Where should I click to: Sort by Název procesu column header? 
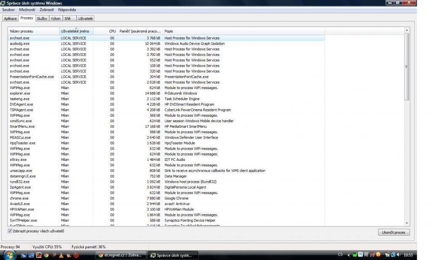pyautogui.click(x=34, y=31)
